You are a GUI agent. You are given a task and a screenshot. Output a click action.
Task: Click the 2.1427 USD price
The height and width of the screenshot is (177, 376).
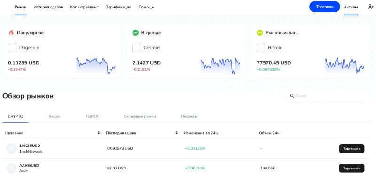click(x=147, y=63)
